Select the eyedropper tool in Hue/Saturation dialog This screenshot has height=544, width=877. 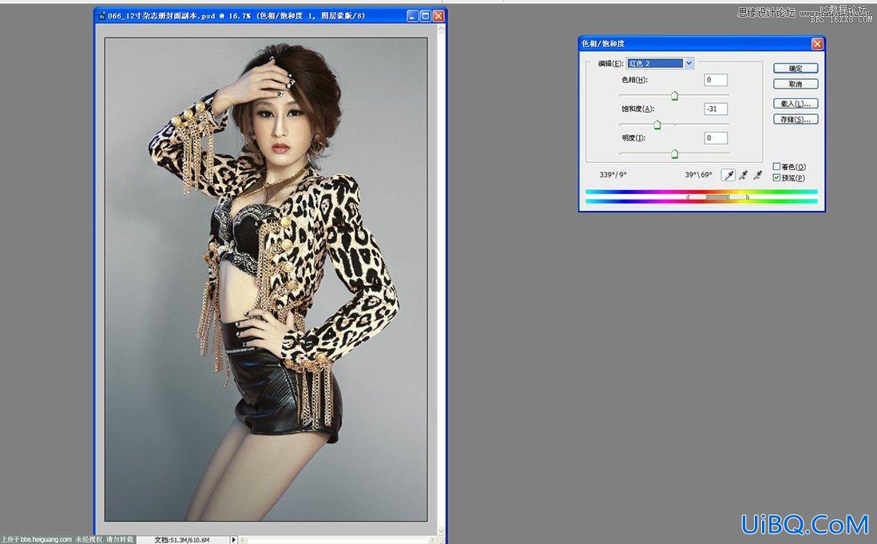coord(728,175)
